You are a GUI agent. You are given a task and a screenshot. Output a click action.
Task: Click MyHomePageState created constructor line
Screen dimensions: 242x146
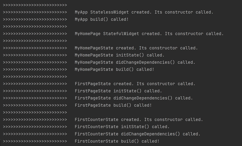tap(100, 48)
